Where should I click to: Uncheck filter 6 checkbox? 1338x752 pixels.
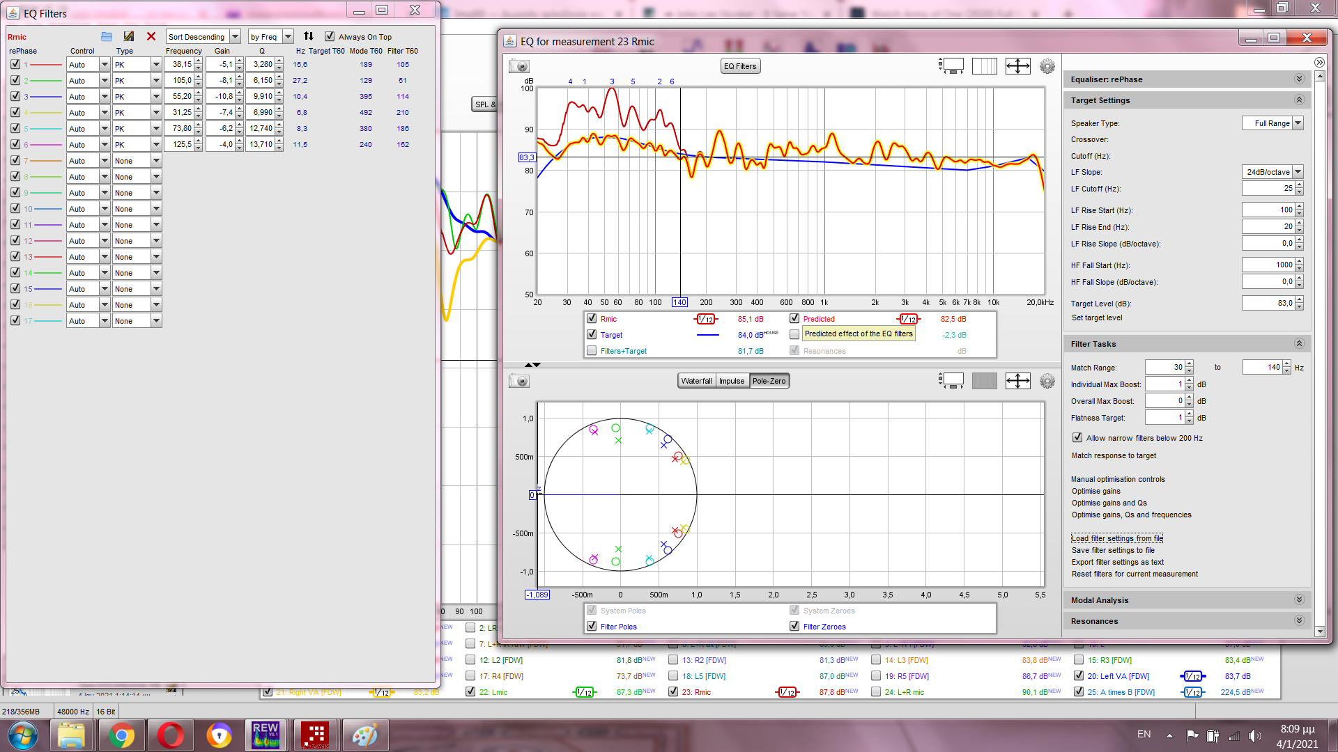(x=15, y=144)
